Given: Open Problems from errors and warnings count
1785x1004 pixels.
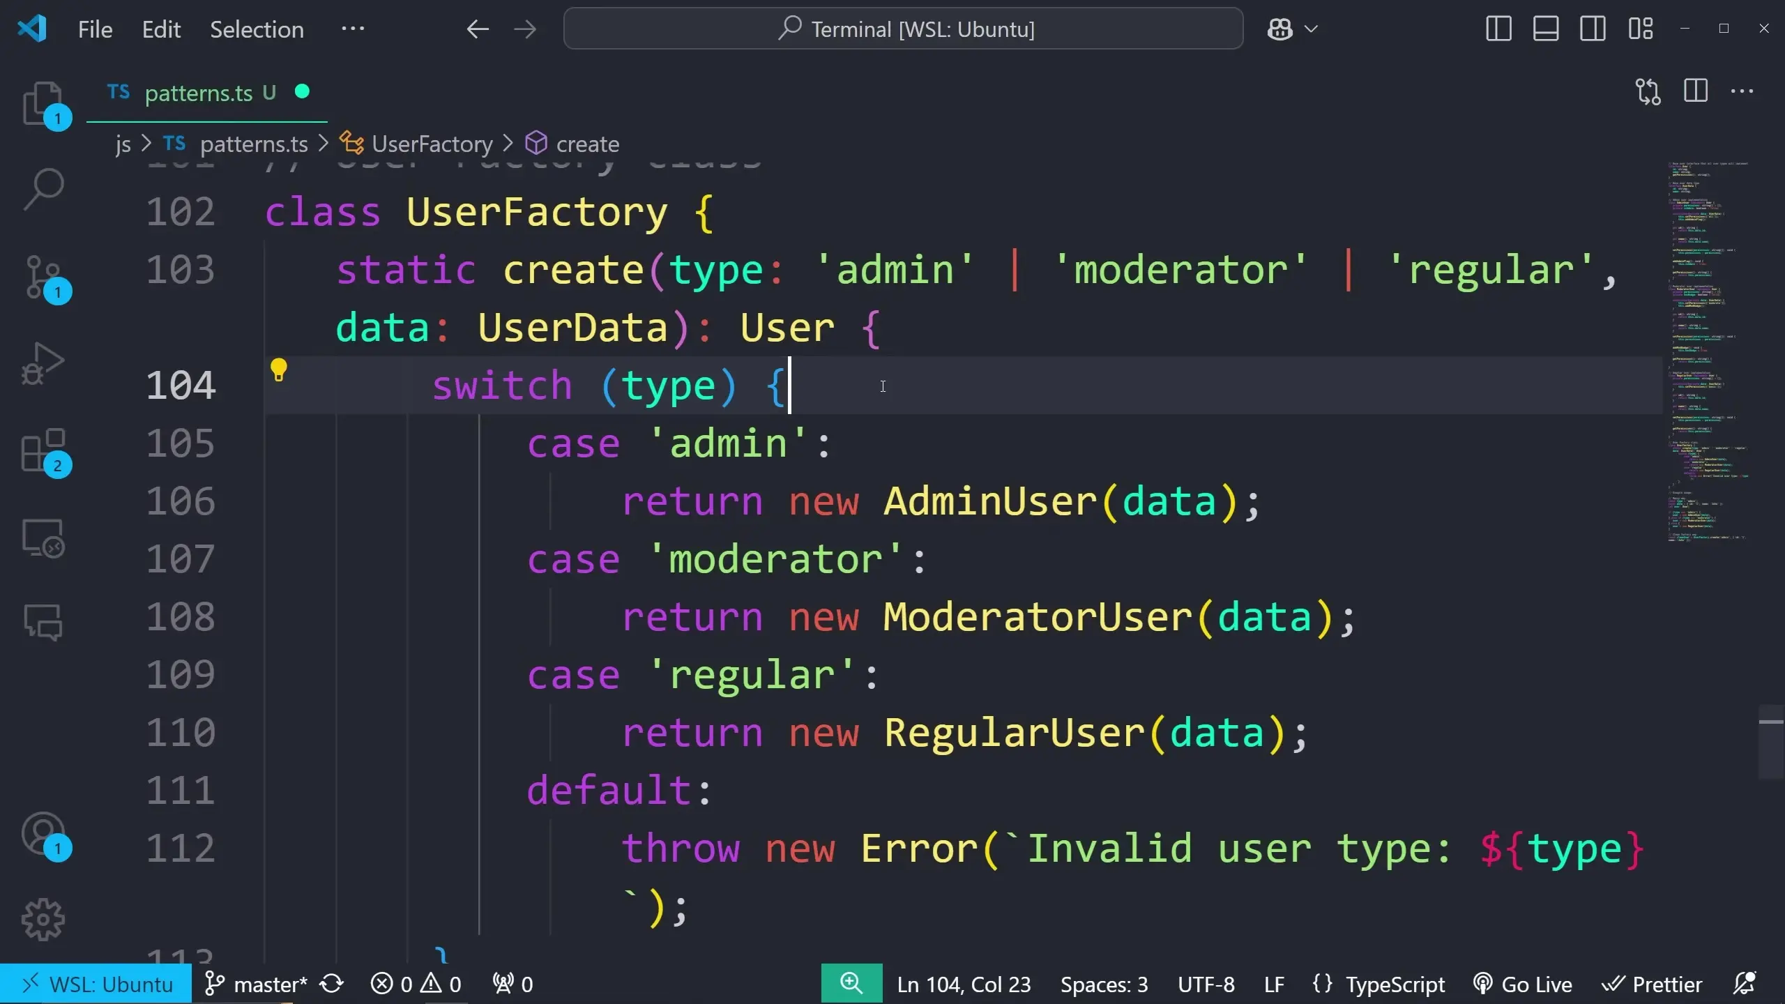Looking at the screenshot, I should pyautogui.click(x=416, y=984).
